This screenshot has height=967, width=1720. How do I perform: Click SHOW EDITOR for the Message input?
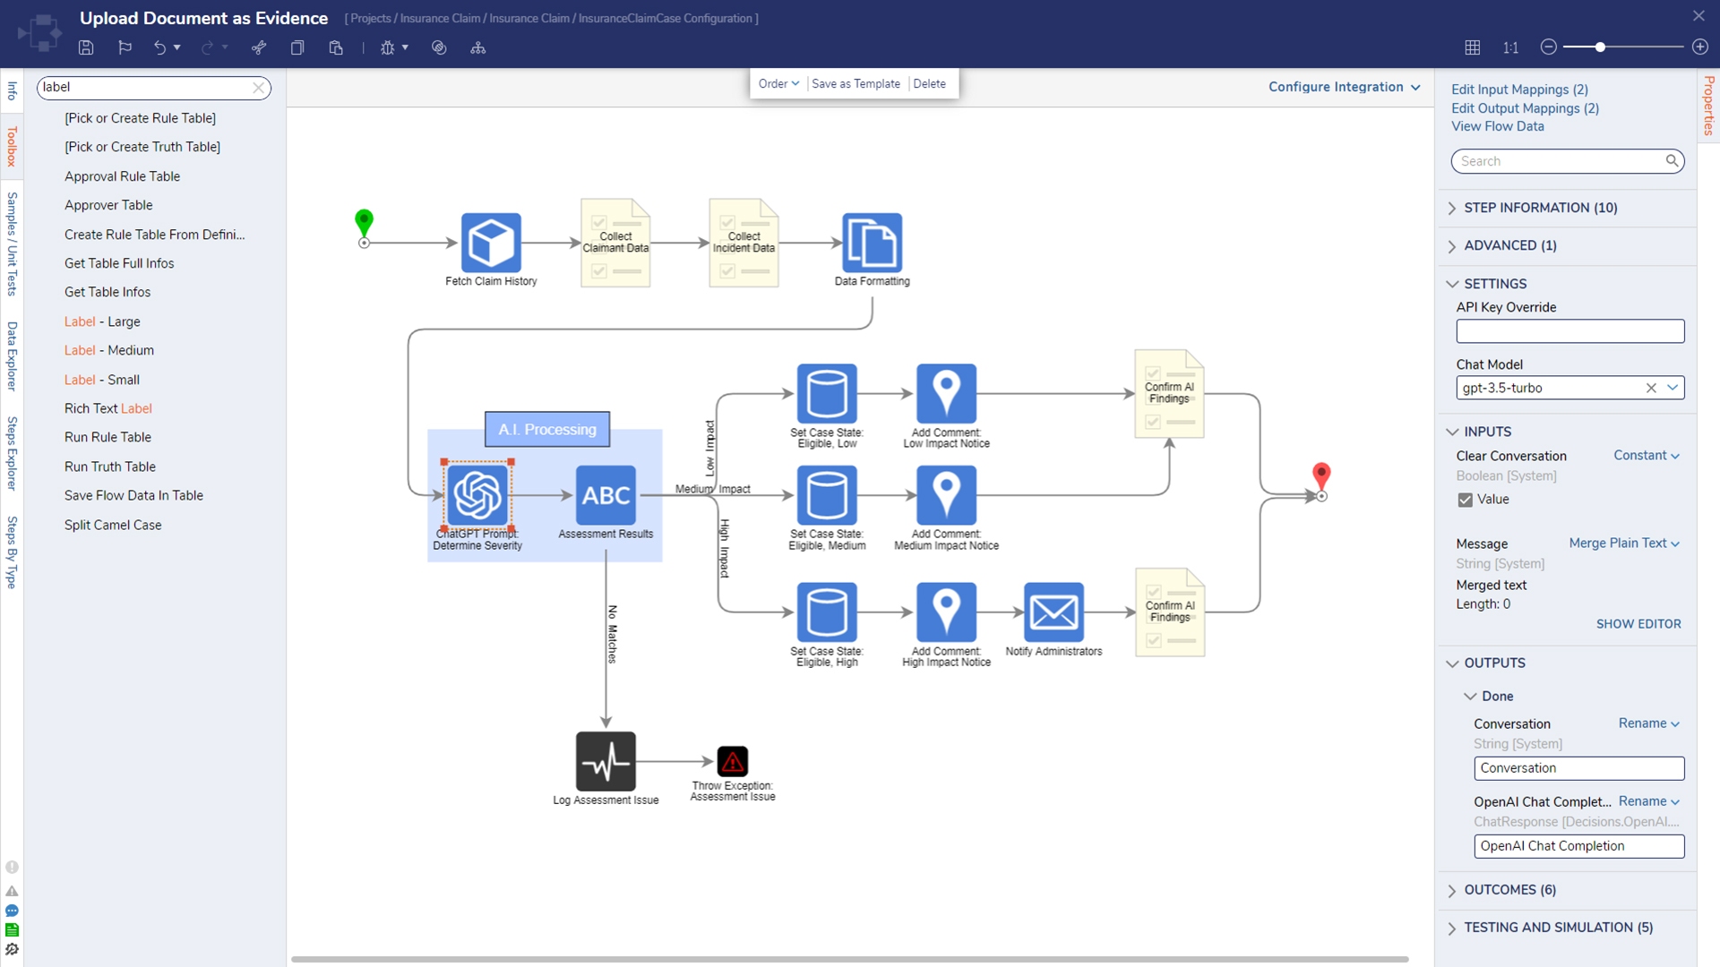pyautogui.click(x=1638, y=624)
